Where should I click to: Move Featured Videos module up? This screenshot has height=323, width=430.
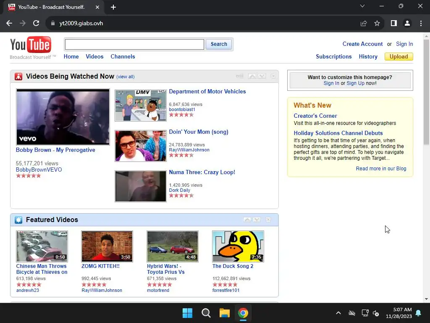[247, 220]
